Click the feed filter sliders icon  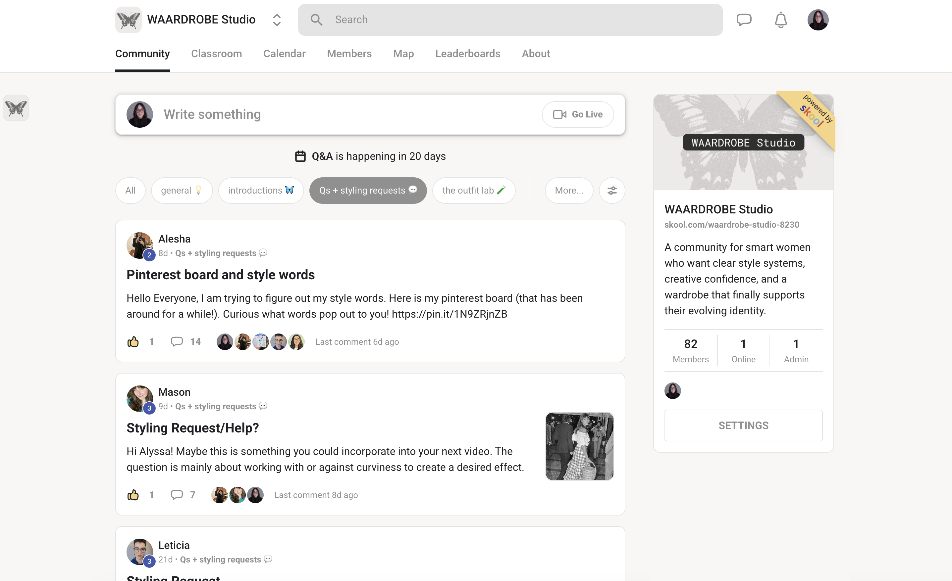click(x=611, y=190)
